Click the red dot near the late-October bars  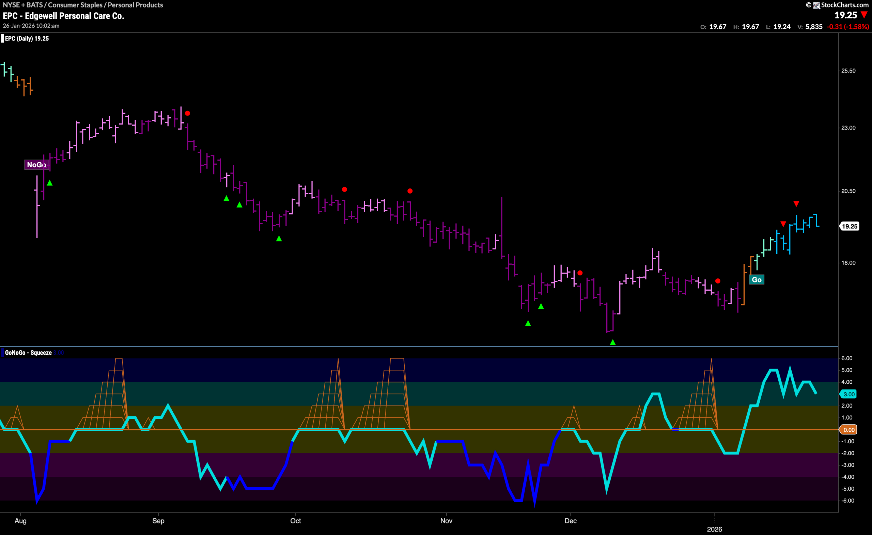(x=410, y=191)
